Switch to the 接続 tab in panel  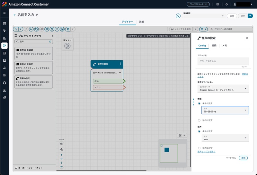click(214, 45)
